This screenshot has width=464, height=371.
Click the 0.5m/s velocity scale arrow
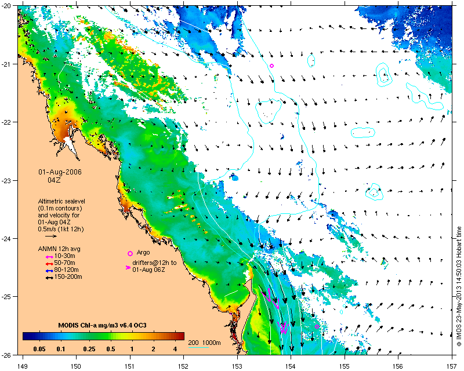(x=51, y=236)
